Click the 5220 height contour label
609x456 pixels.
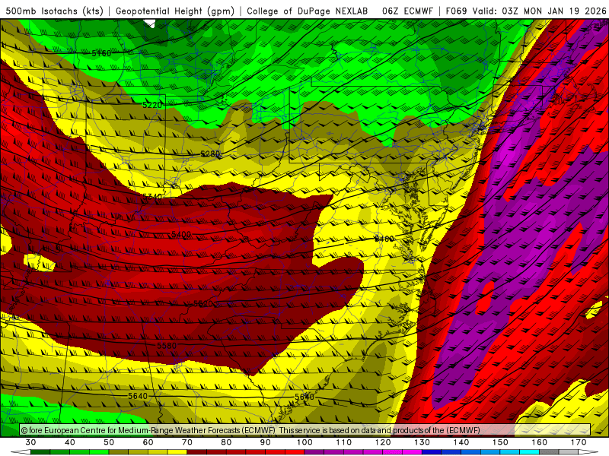click(x=152, y=105)
